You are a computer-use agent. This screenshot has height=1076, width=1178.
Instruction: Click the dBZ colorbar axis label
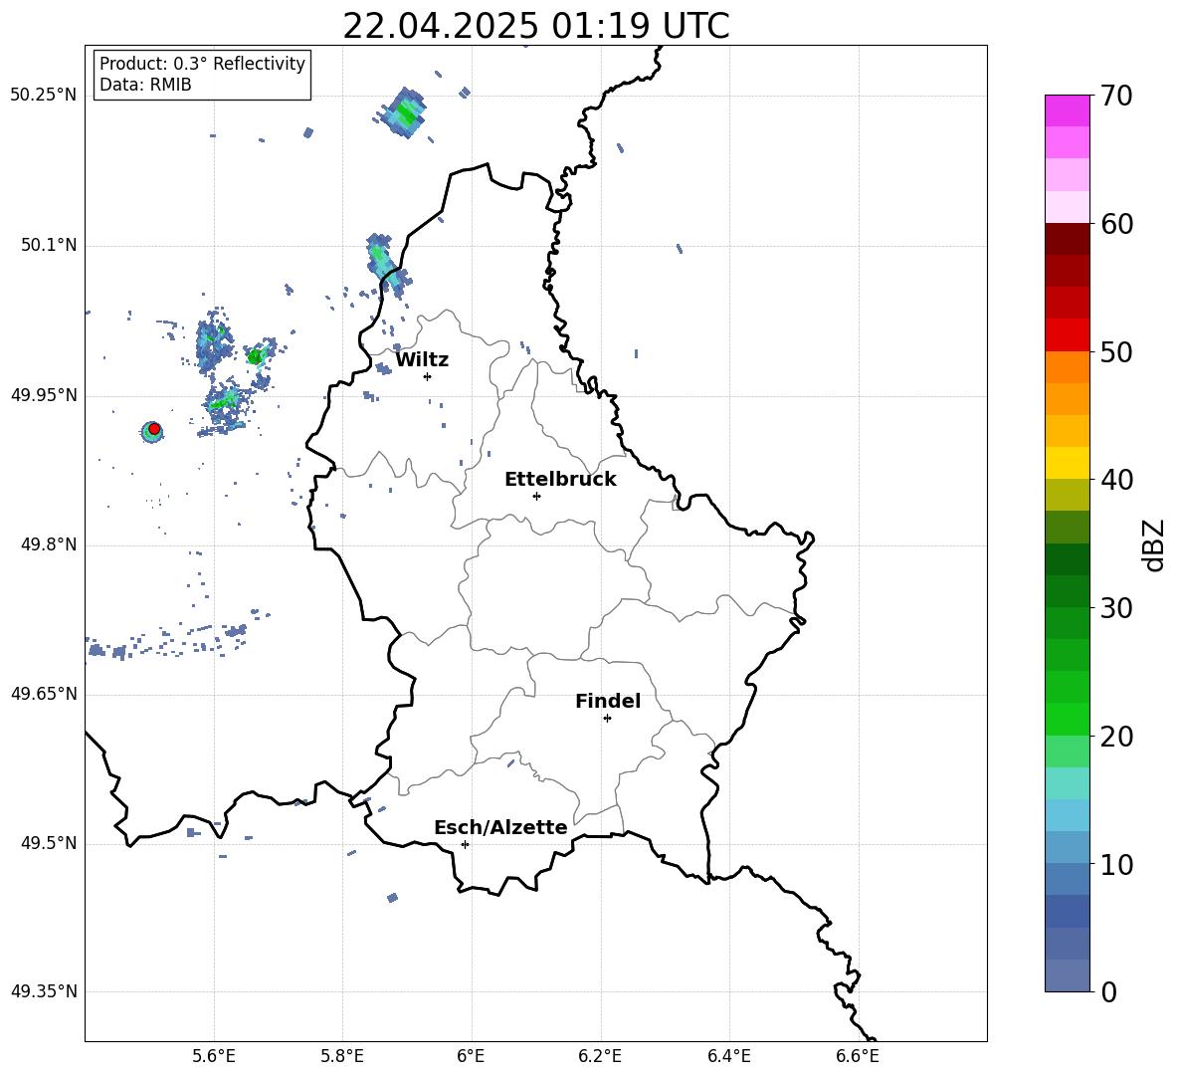click(1154, 544)
